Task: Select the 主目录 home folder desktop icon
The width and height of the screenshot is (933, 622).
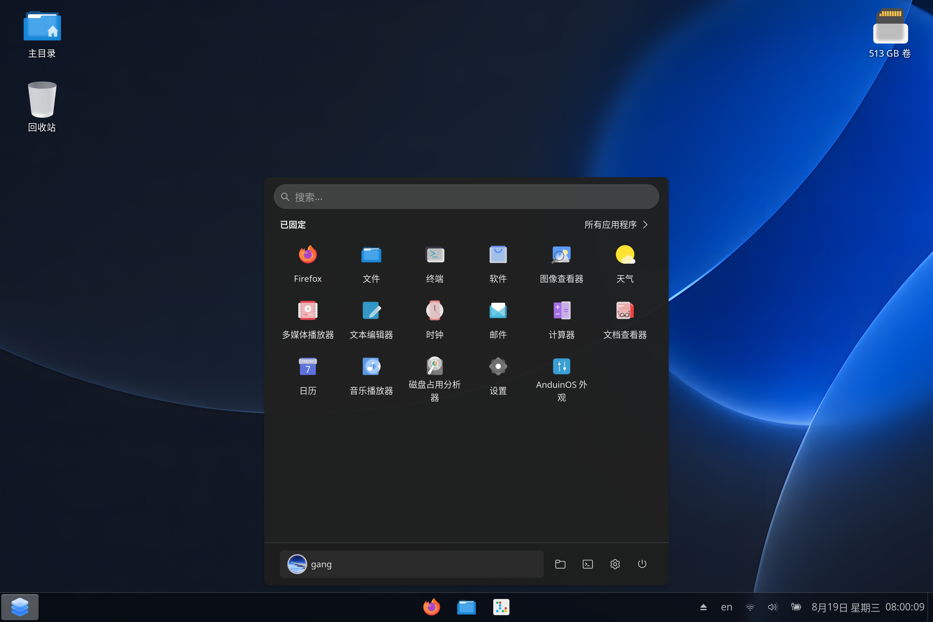Action: point(42,35)
